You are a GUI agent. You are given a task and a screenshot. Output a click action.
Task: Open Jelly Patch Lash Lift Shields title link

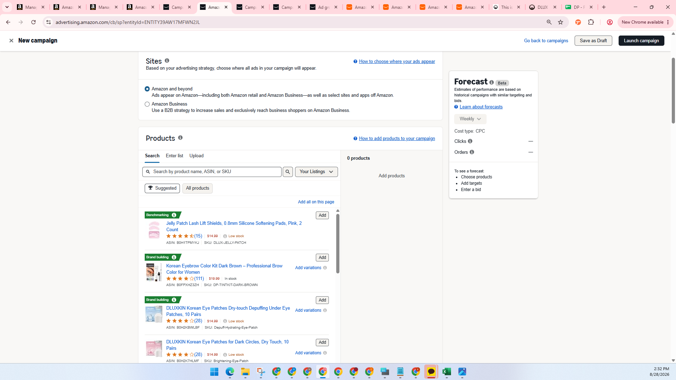tap(234, 226)
